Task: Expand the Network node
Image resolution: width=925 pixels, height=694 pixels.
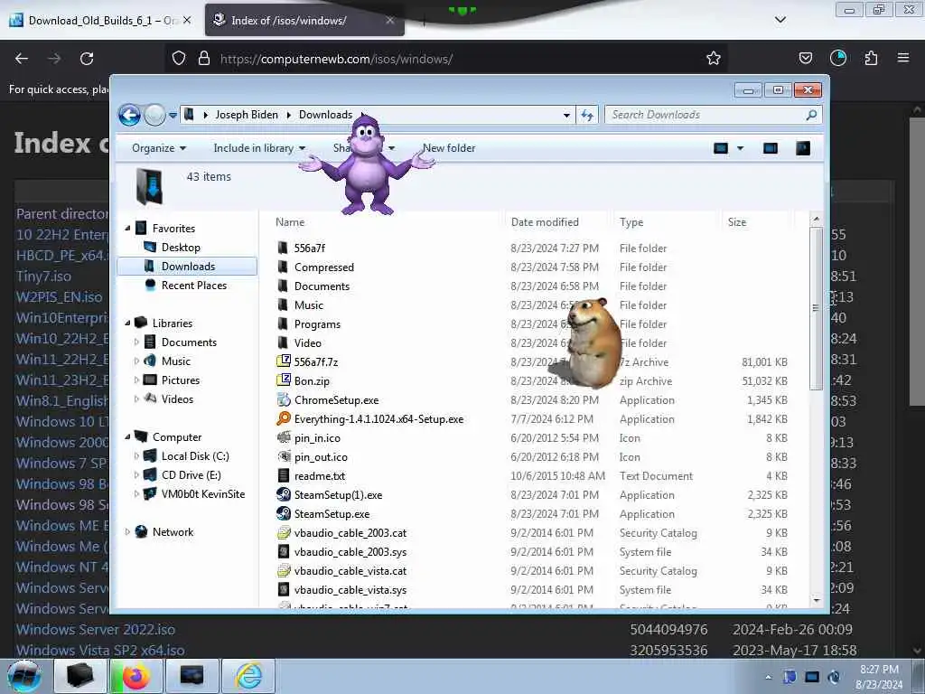Action: pyautogui.click(x=127, y=531)
